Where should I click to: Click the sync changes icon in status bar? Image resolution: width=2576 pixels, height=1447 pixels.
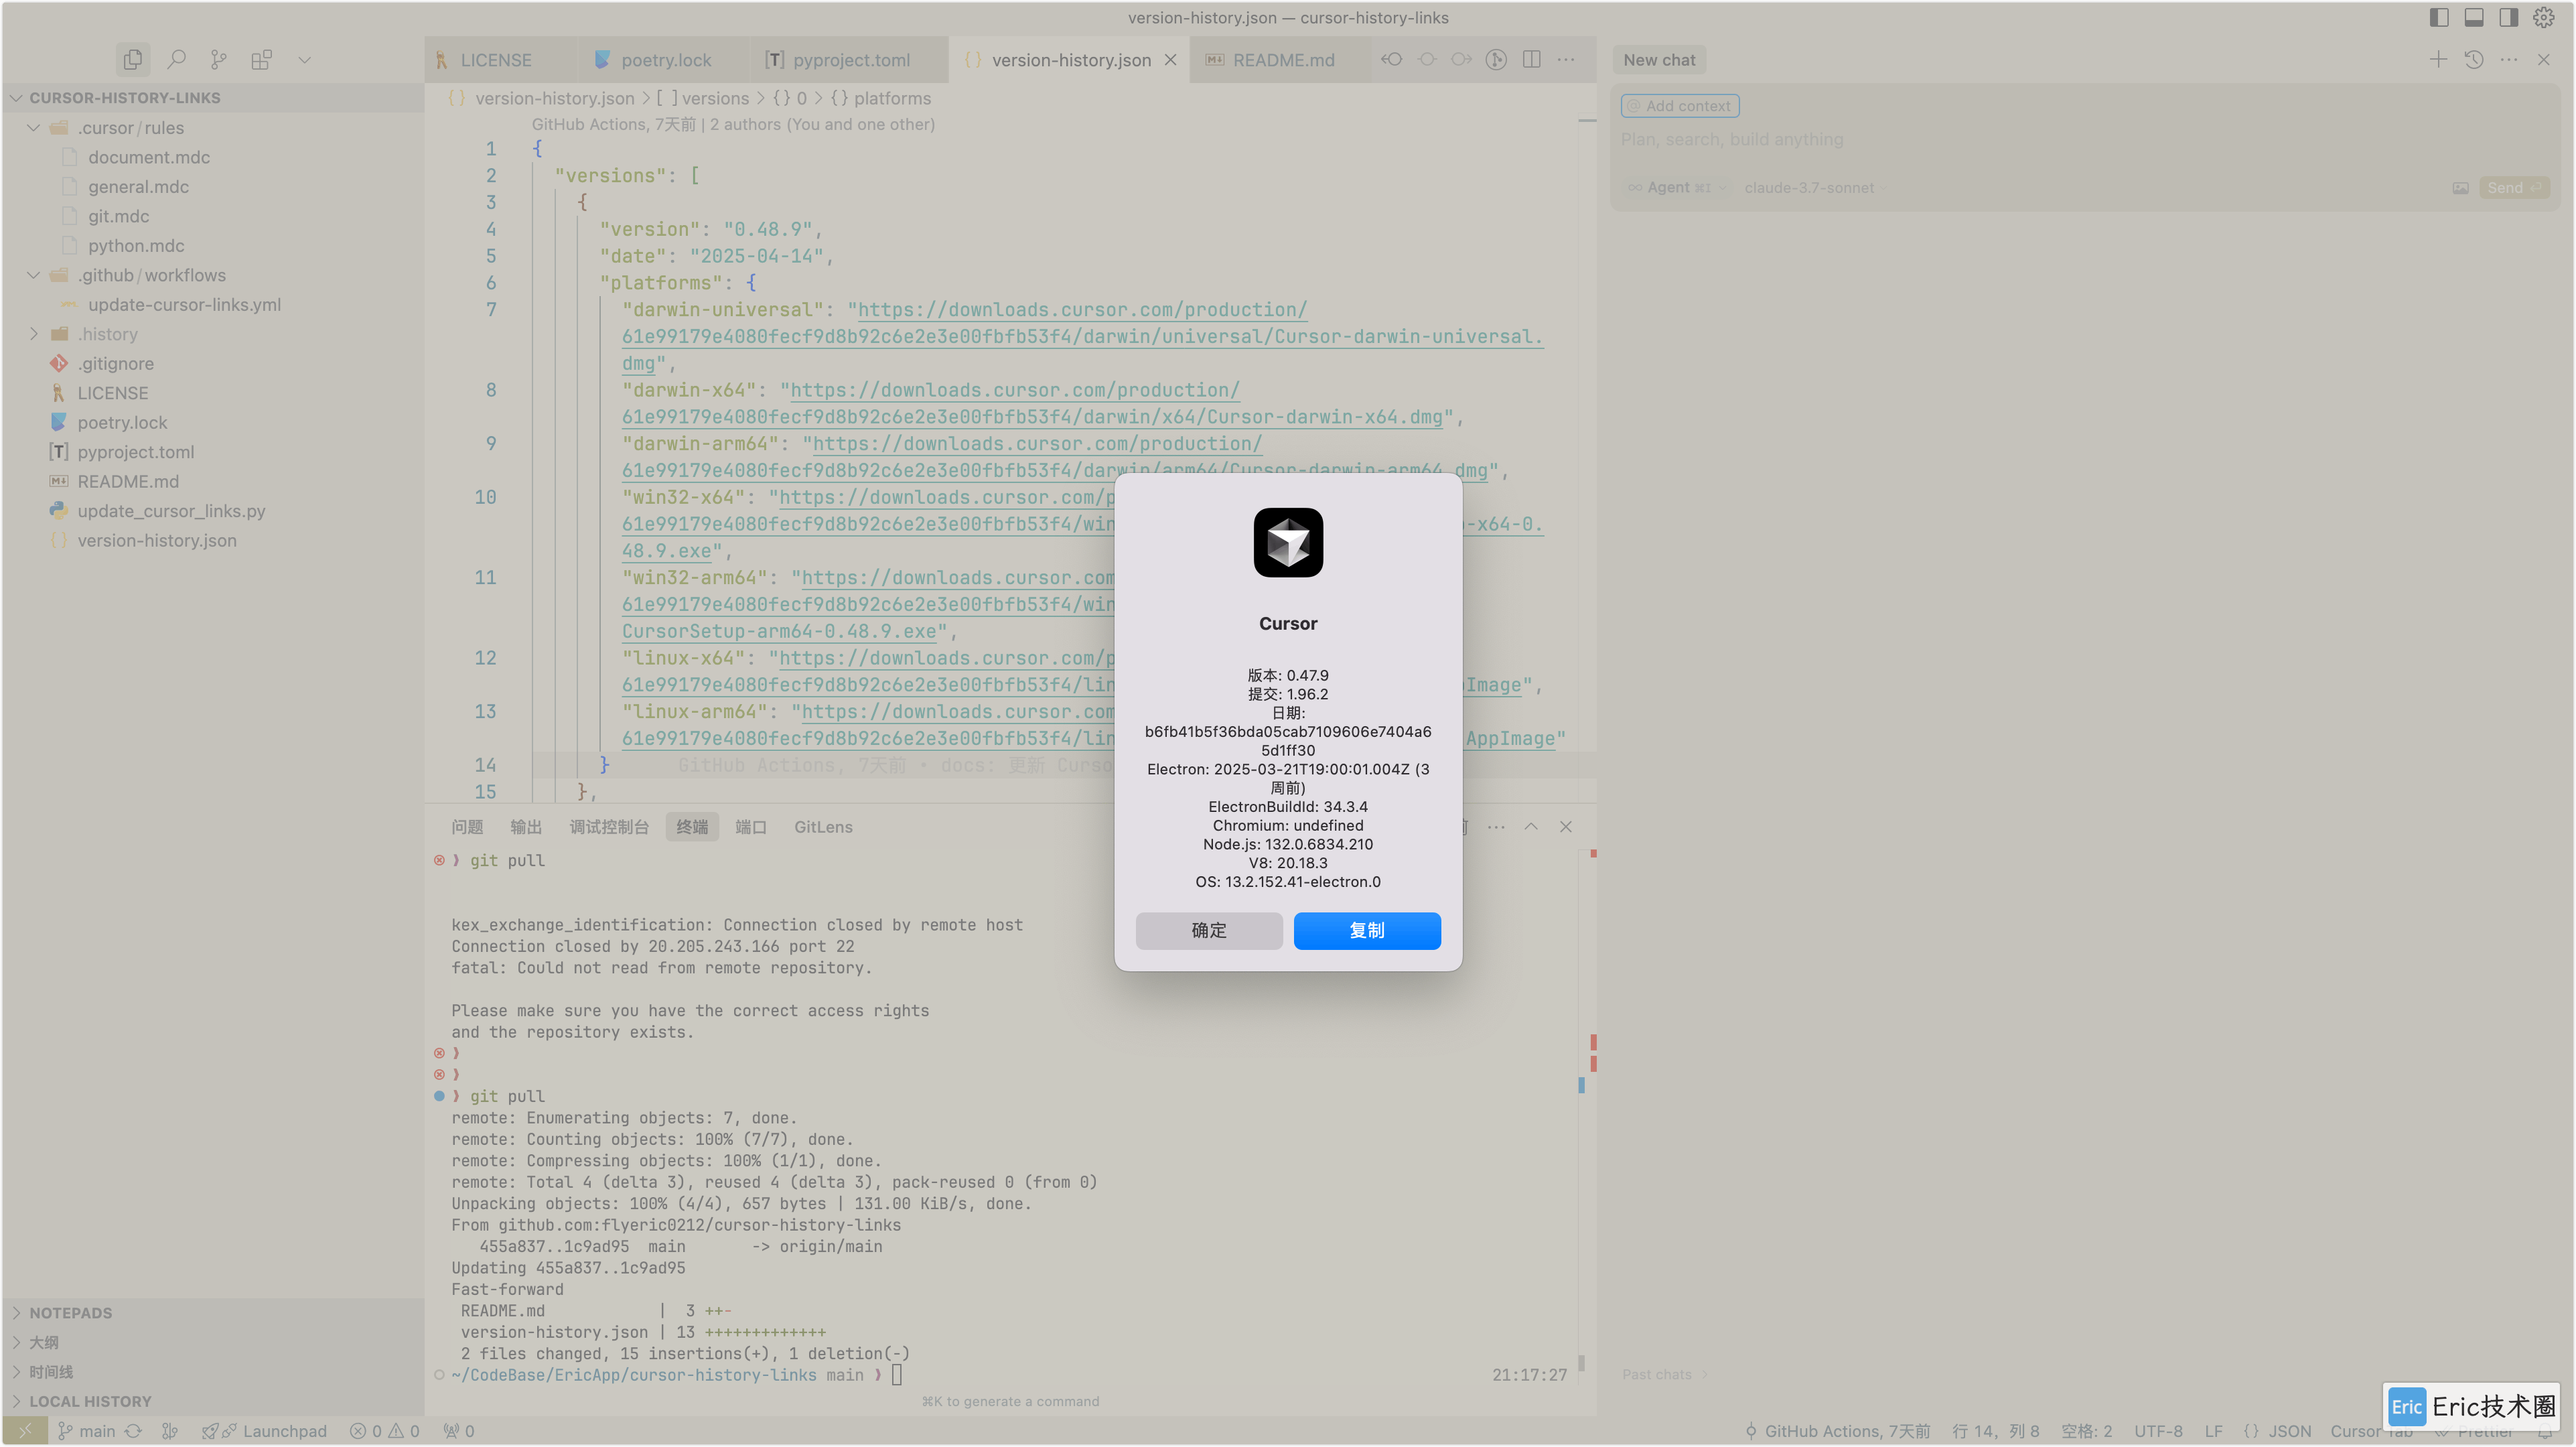click(x=133, y=1432)
